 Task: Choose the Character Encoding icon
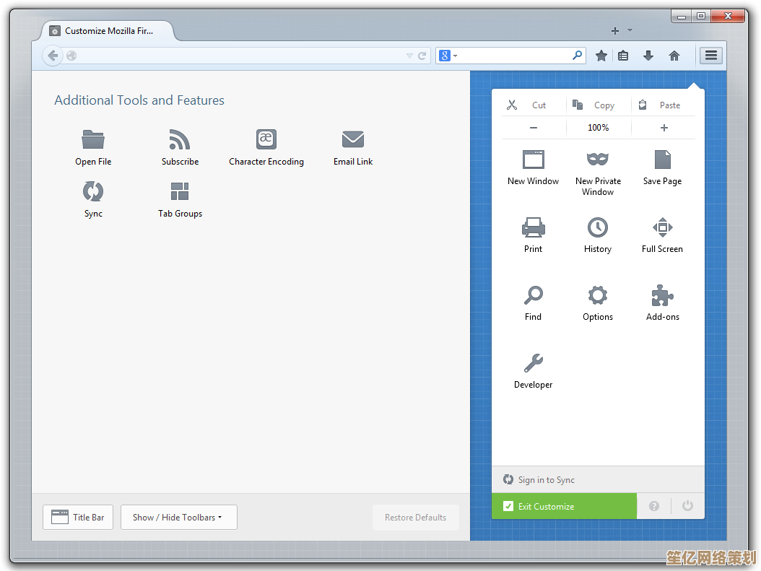(266, 140)
